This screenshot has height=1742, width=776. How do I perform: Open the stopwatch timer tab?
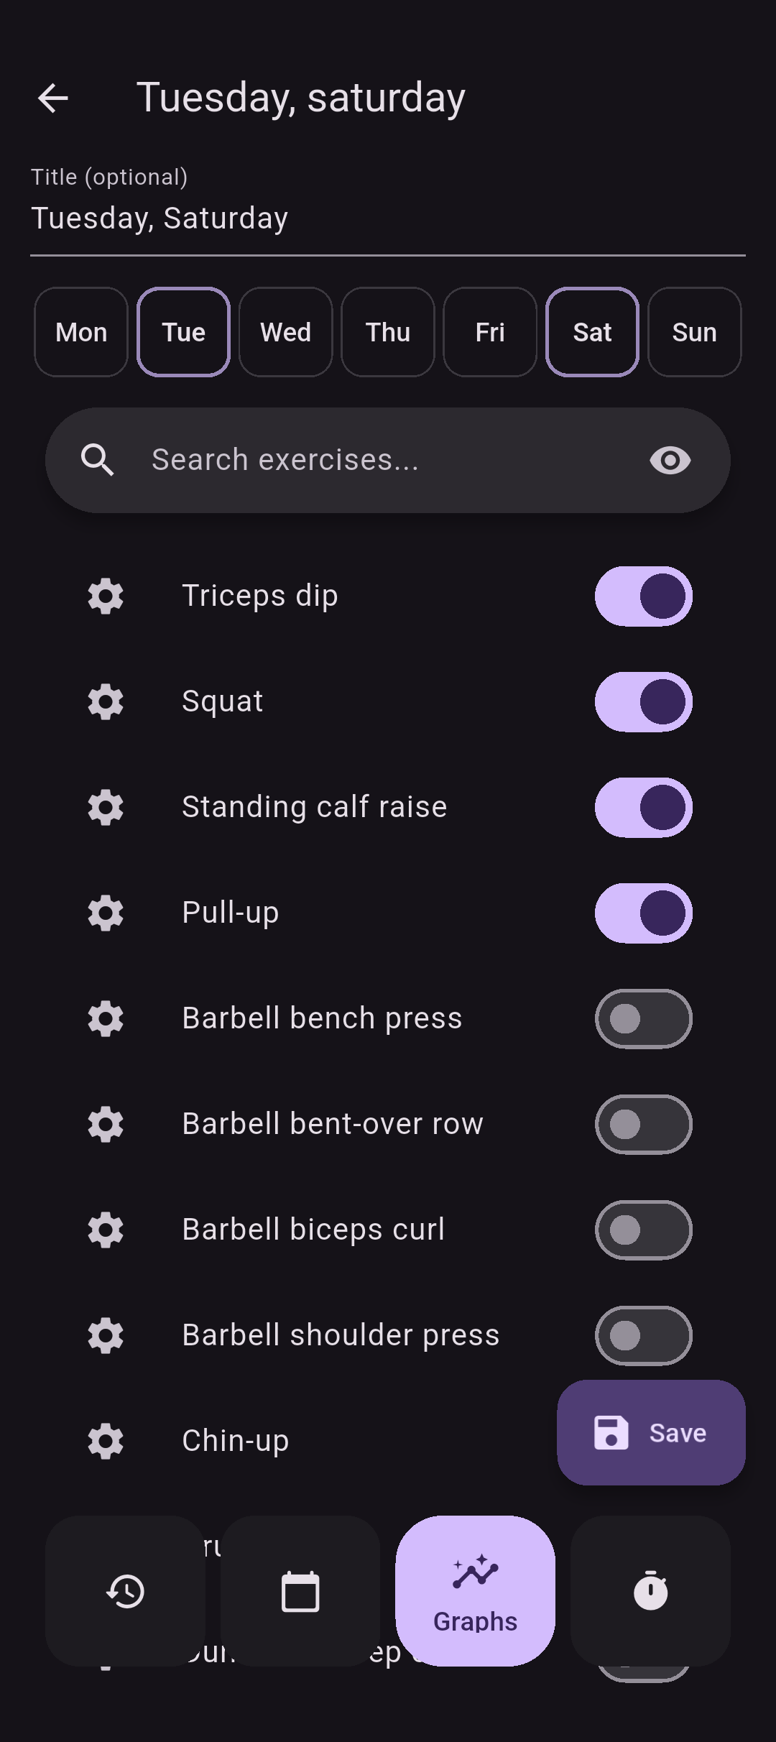[650, 1591]
